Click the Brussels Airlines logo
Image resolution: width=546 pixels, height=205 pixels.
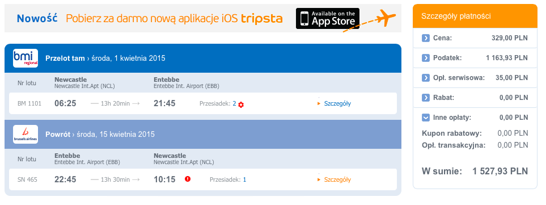coord(26,134)
